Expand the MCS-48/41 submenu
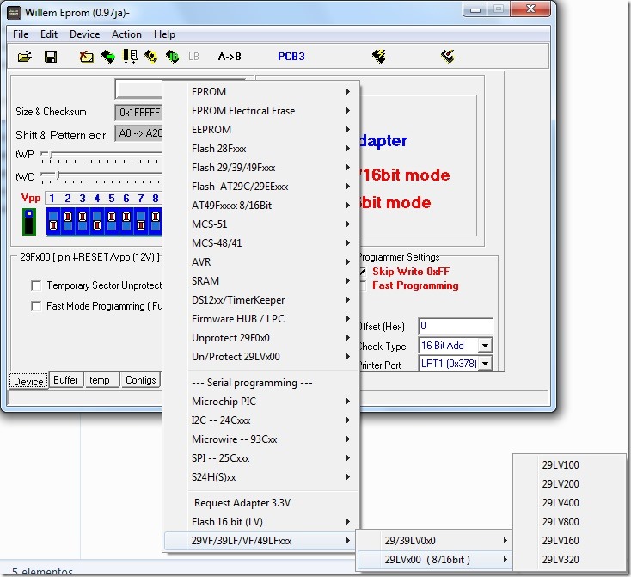 point(261,243)
